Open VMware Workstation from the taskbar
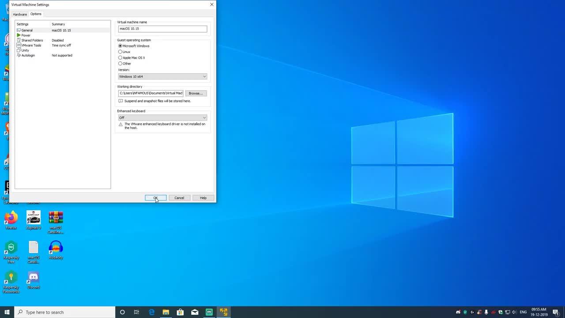Viewport: 565px width, 318px height. point(223,312)
